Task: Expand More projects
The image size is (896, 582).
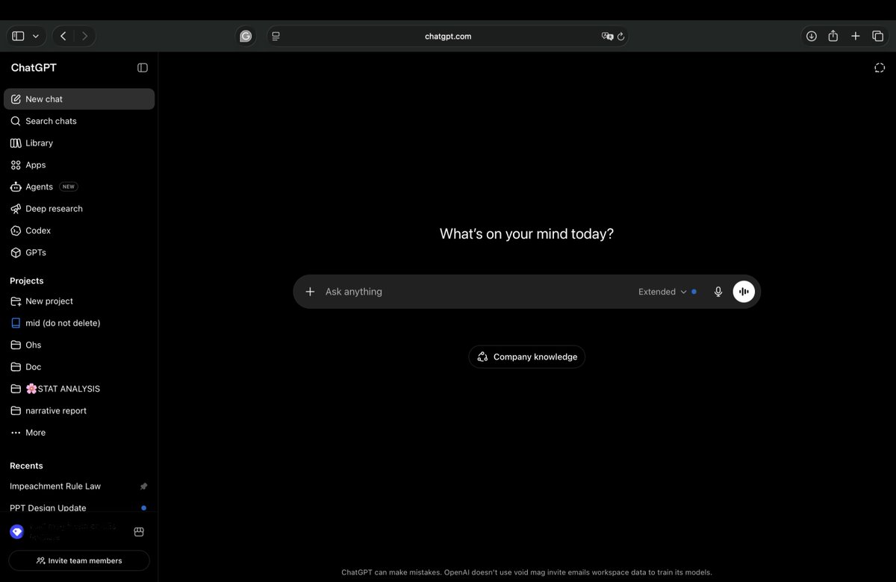Action: tap(79, 433)
